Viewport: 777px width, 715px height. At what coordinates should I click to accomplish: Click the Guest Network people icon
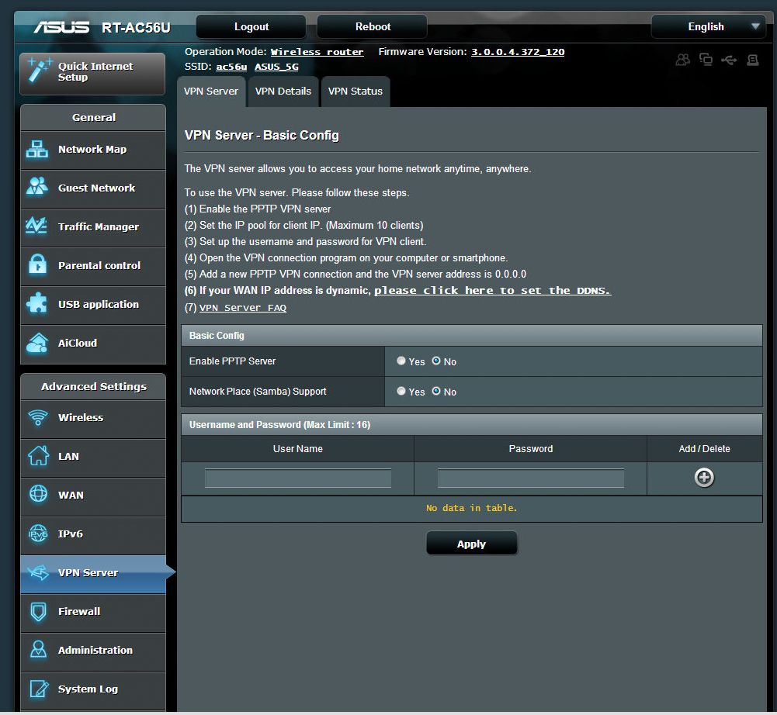tap(37, 187)
